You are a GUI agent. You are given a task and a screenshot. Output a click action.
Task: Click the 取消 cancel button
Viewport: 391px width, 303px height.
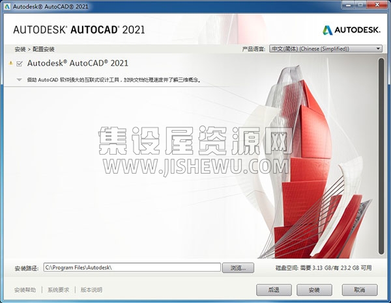tap(360, 290)
